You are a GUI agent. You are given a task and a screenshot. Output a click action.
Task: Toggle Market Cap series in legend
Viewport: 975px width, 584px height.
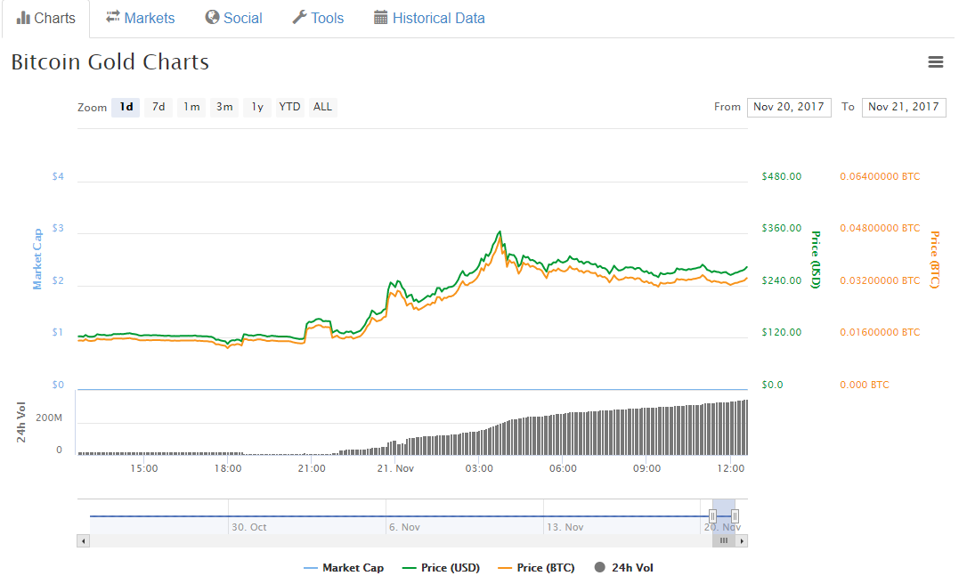(344, 567)
